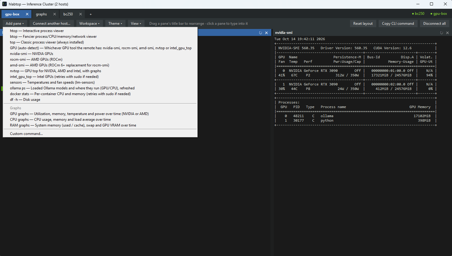This screenshot has height=256, width=452.
Task: Click Disconnect all button
Action: pos(434,24)
